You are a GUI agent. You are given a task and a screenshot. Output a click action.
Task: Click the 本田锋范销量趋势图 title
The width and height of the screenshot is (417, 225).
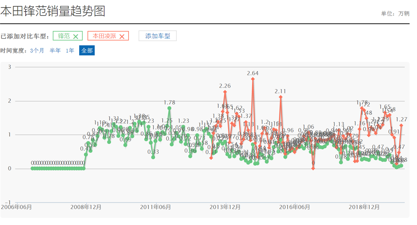[x=53, y=12]
